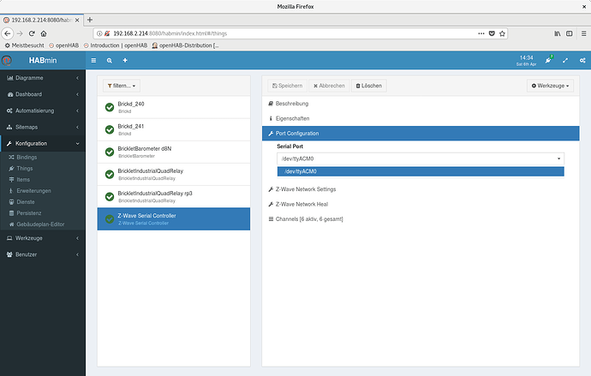Image resolution: width=591 pixels, height=376 pixels.
Task: Click the plus icon to add a thing
Action: [x=125, y=60]
